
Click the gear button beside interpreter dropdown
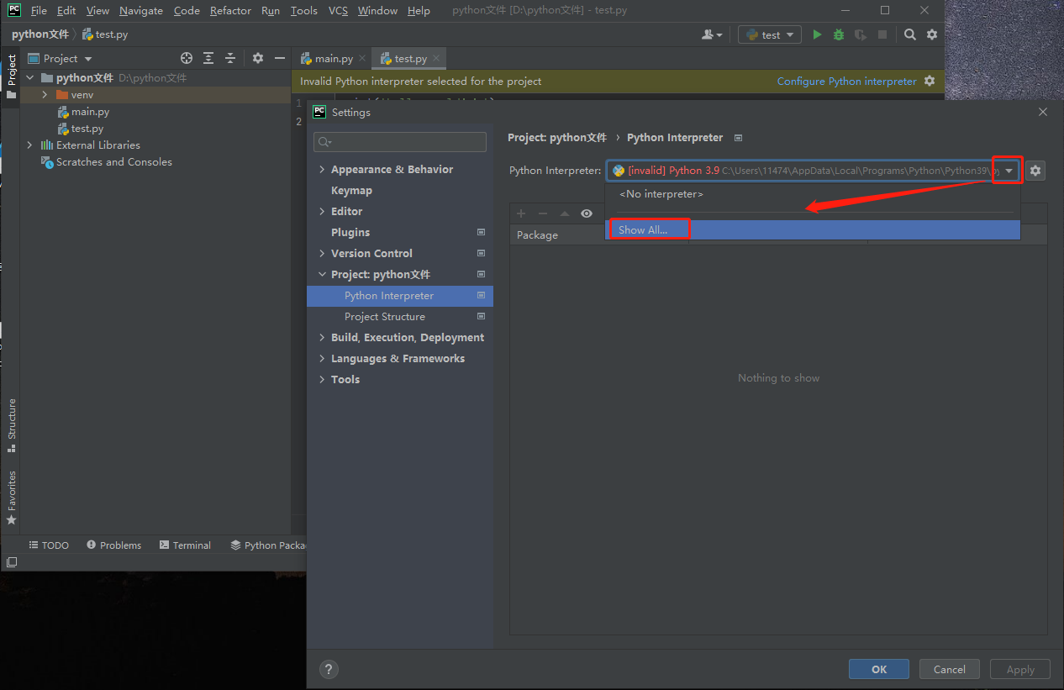1035,171
